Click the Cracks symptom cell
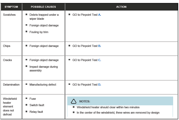The image size is (179, 120). (x=7, y=60)
